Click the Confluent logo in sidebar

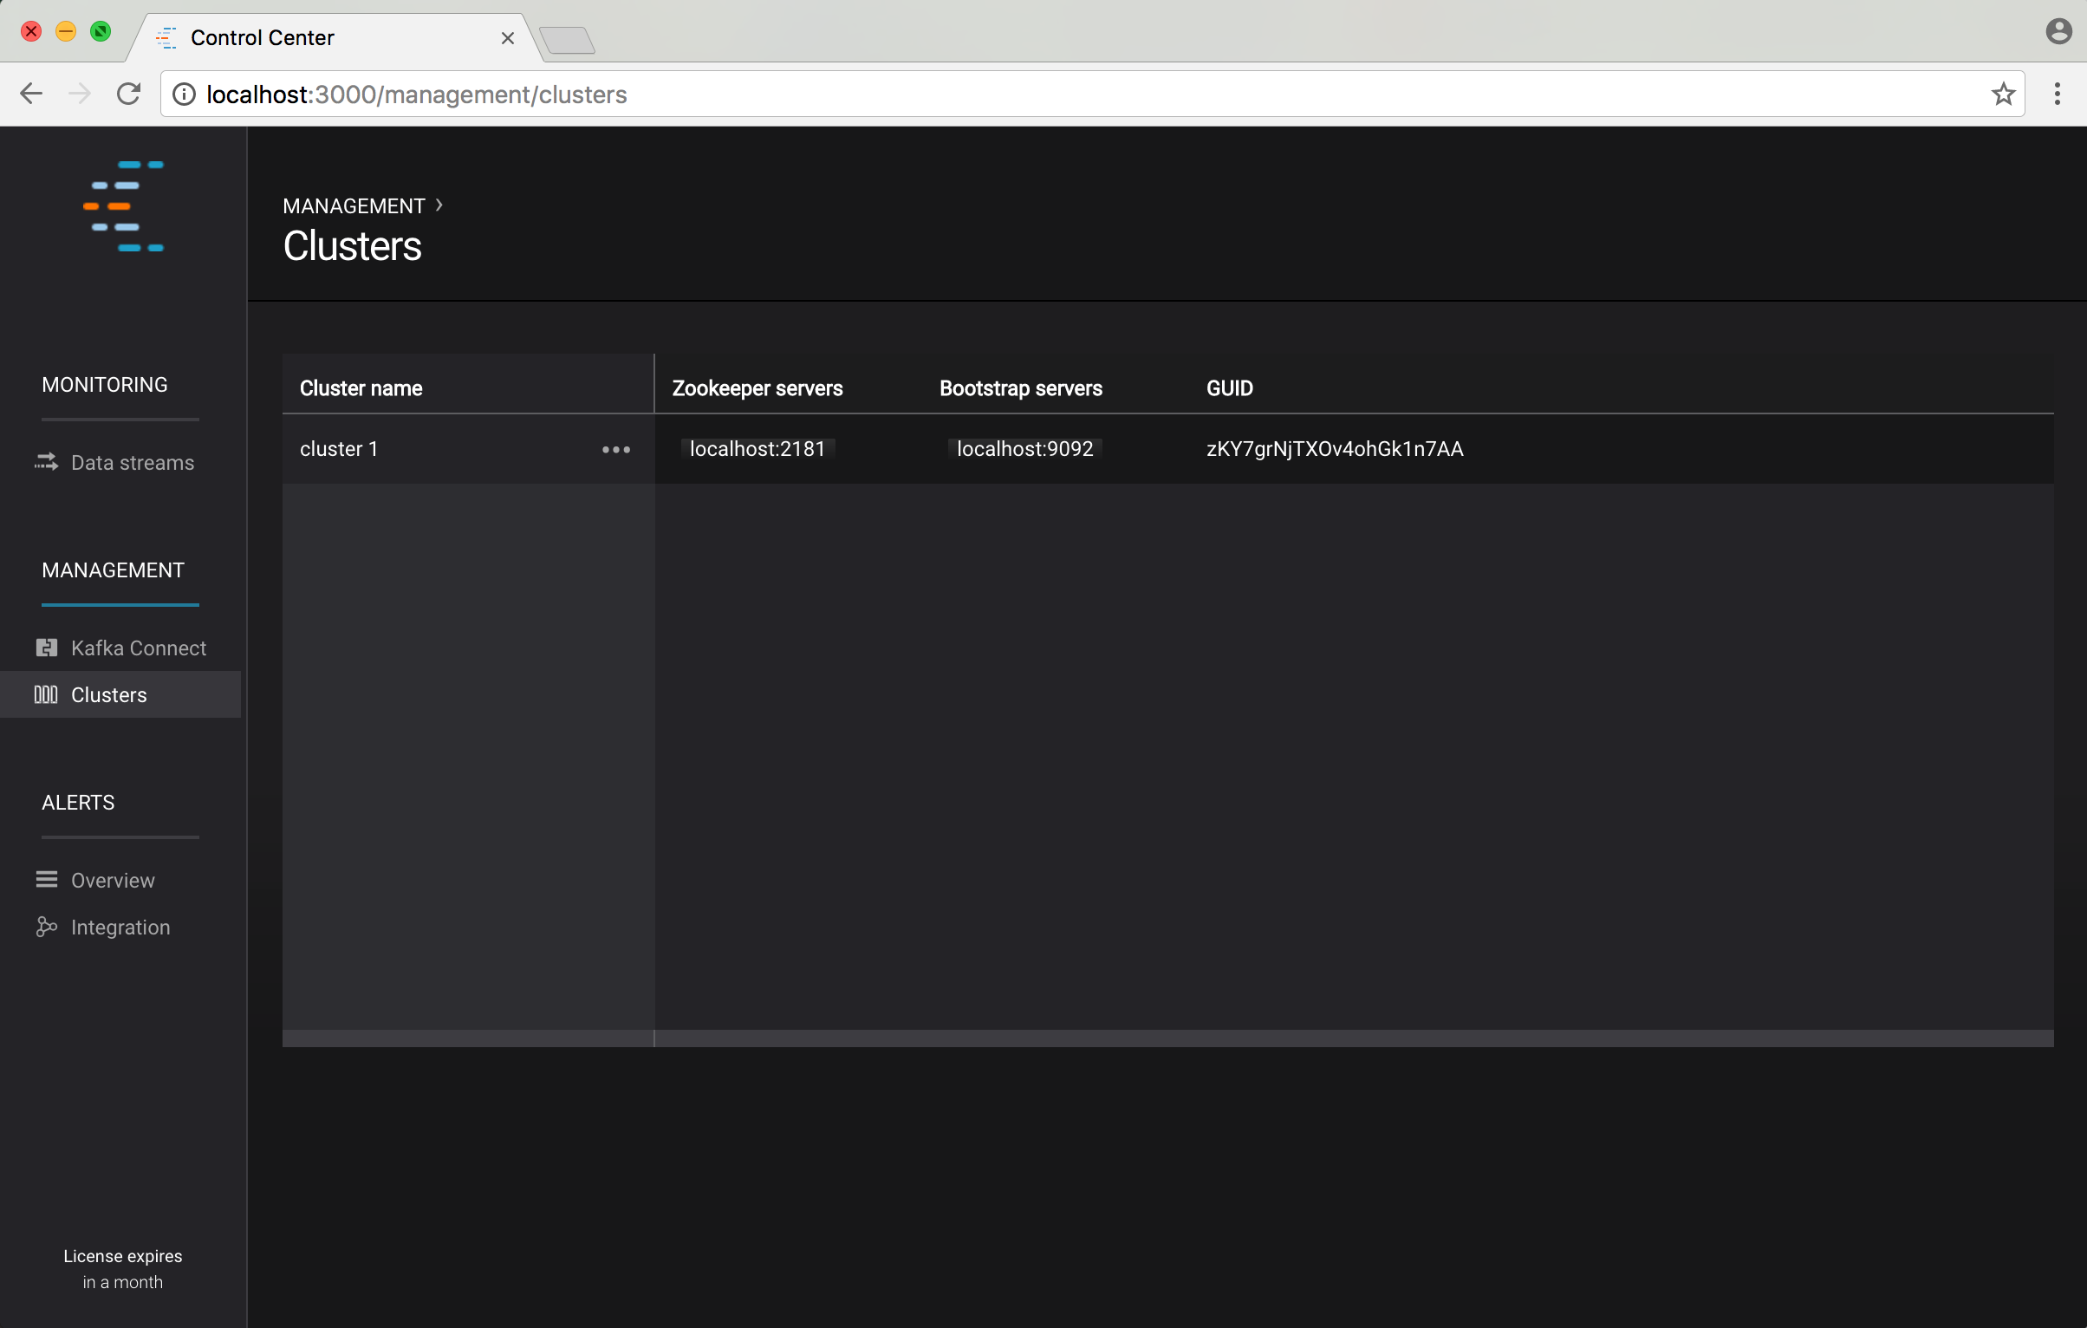(124, 206)
